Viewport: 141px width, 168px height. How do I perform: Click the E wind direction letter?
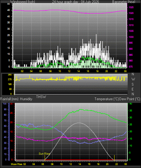tap(133, 89)
